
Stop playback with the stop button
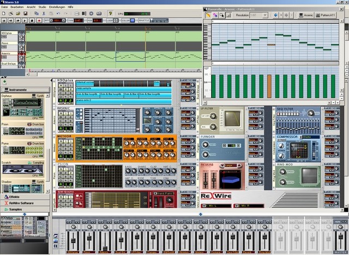[32, 21]
